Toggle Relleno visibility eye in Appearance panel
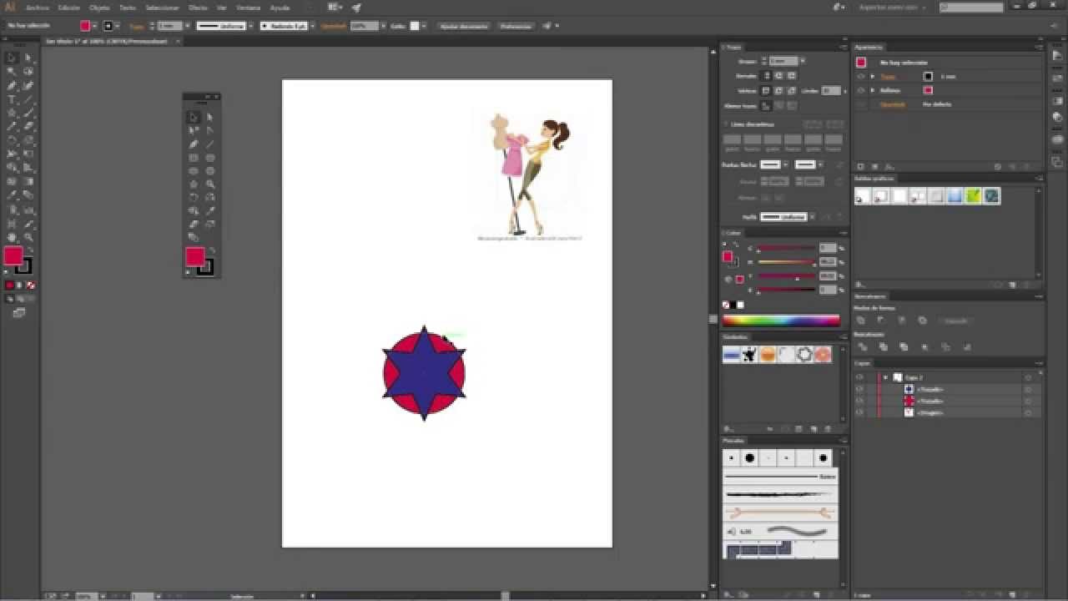1068x601 pixels. pyautogui.click(x=860, y=90)
